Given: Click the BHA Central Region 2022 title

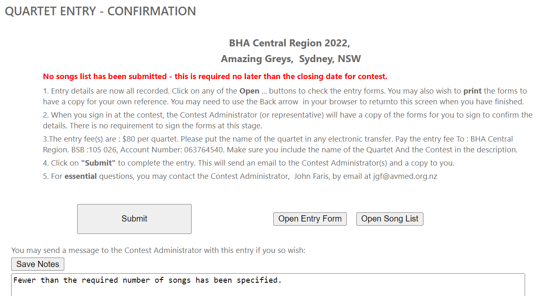Looking at the screenshot, I should coord(289,43).
